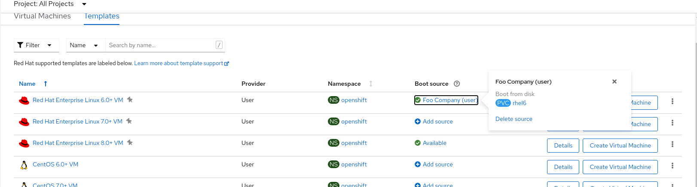Click the Namespace sort arrows icon

point(371,84)
